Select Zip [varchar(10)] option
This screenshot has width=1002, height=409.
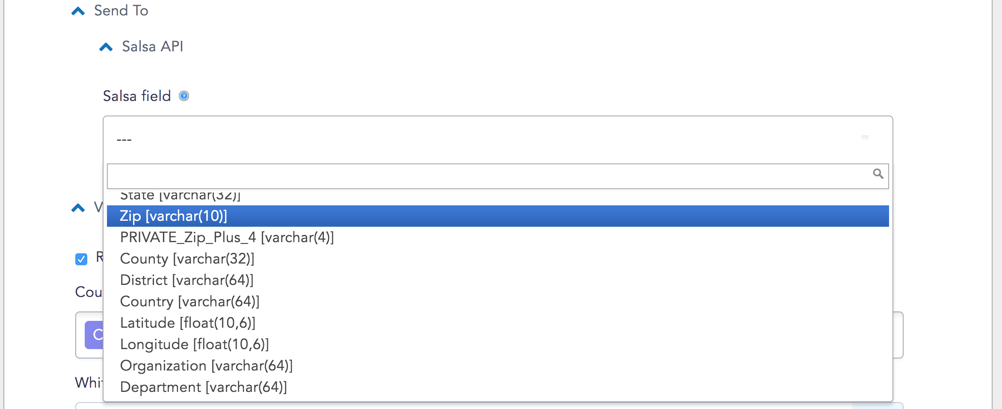tap(498, 216)
